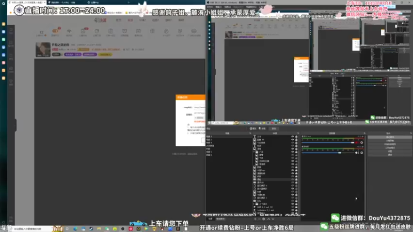Click the yellow tag under streamer name
The image size is (413, 232).
[x=105, y=55]
